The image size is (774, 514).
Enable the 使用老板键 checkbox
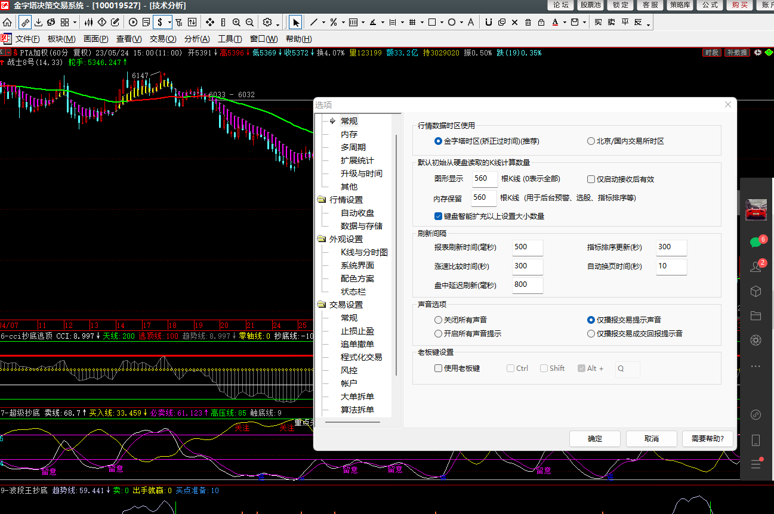pos(439,369)
